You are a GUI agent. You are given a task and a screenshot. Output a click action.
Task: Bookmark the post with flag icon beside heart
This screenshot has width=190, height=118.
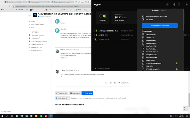pos(115,83)
